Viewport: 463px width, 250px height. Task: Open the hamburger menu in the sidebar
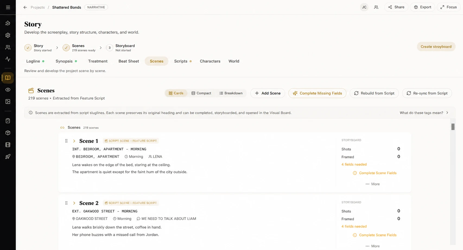pos(8,7)
